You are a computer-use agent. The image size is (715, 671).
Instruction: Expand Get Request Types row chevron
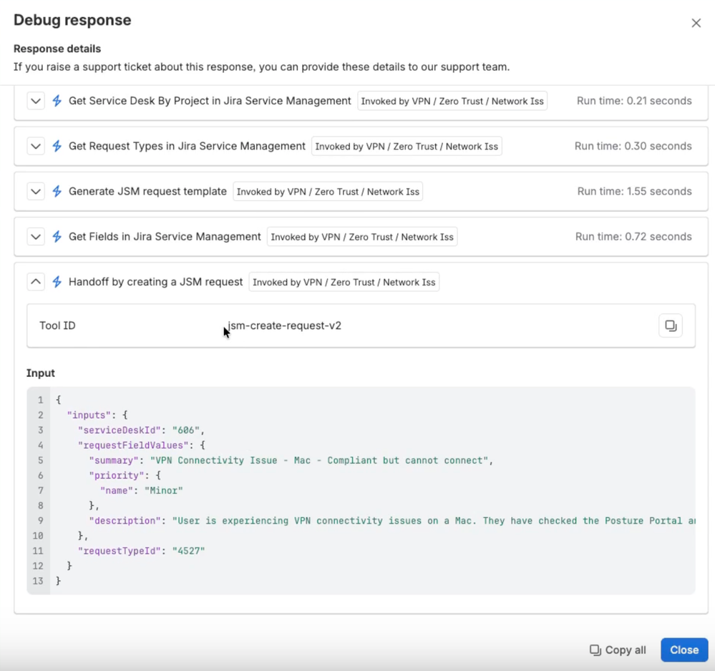click(36, 147)
